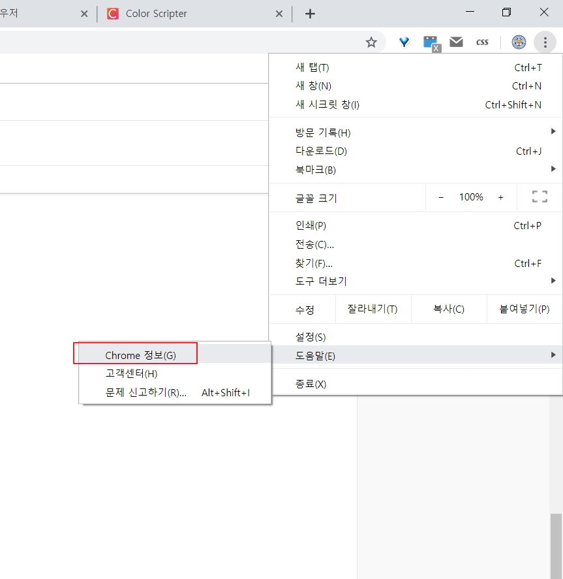Image resolution: width=563 pixels, height=579 pixels.
Task: Select 전송(C)... cast option
Action: pyautogui.click(x=416, y=244)
